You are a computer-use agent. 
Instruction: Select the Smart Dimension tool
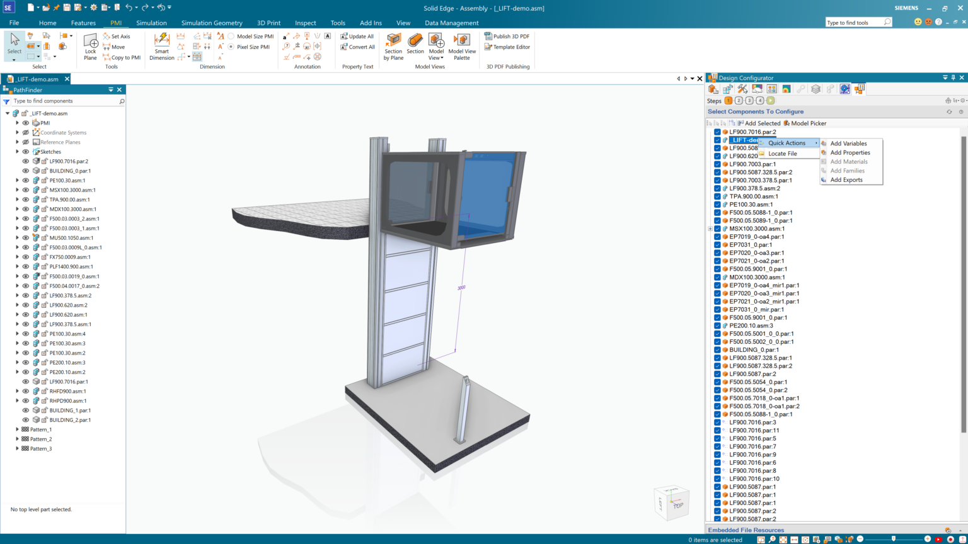pos(161,44)
